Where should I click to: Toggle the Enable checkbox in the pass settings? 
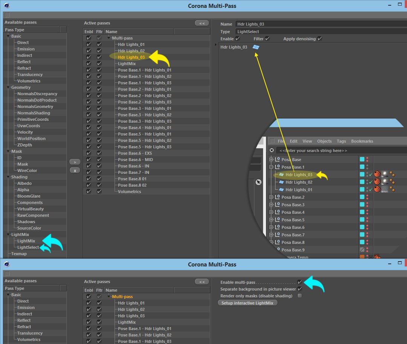[237, 39]
